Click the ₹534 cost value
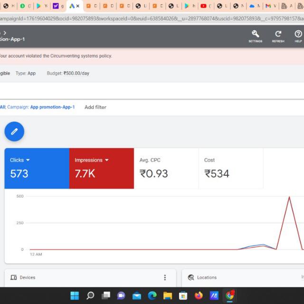Screen dimensions: 304x304 point(217,173)
